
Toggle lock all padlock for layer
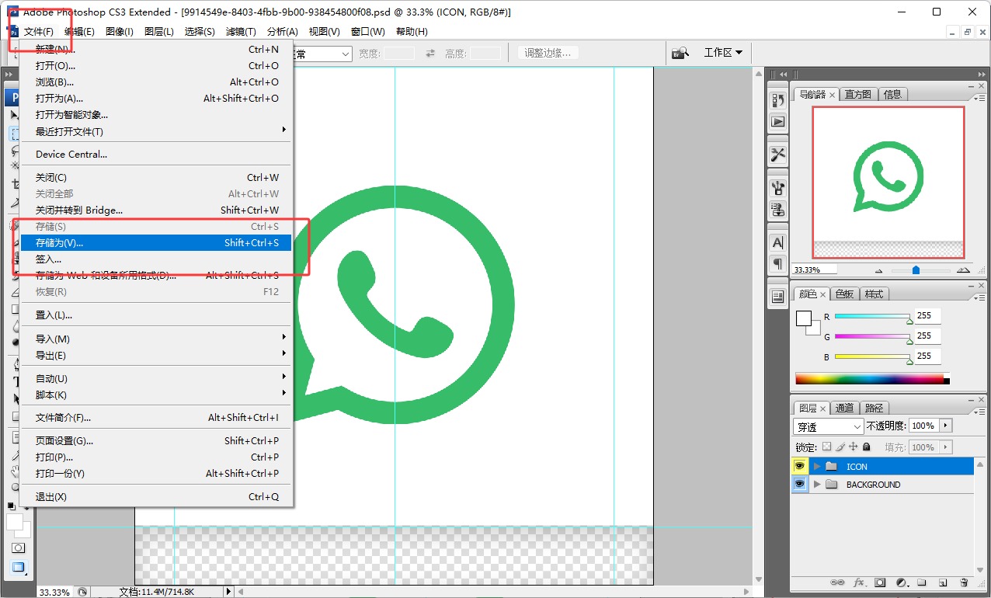tap(867, 447)
